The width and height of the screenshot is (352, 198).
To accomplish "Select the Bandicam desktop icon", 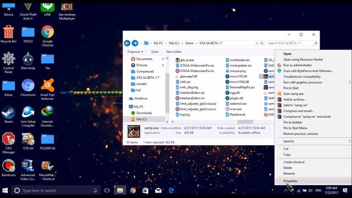I will point(9,168).
